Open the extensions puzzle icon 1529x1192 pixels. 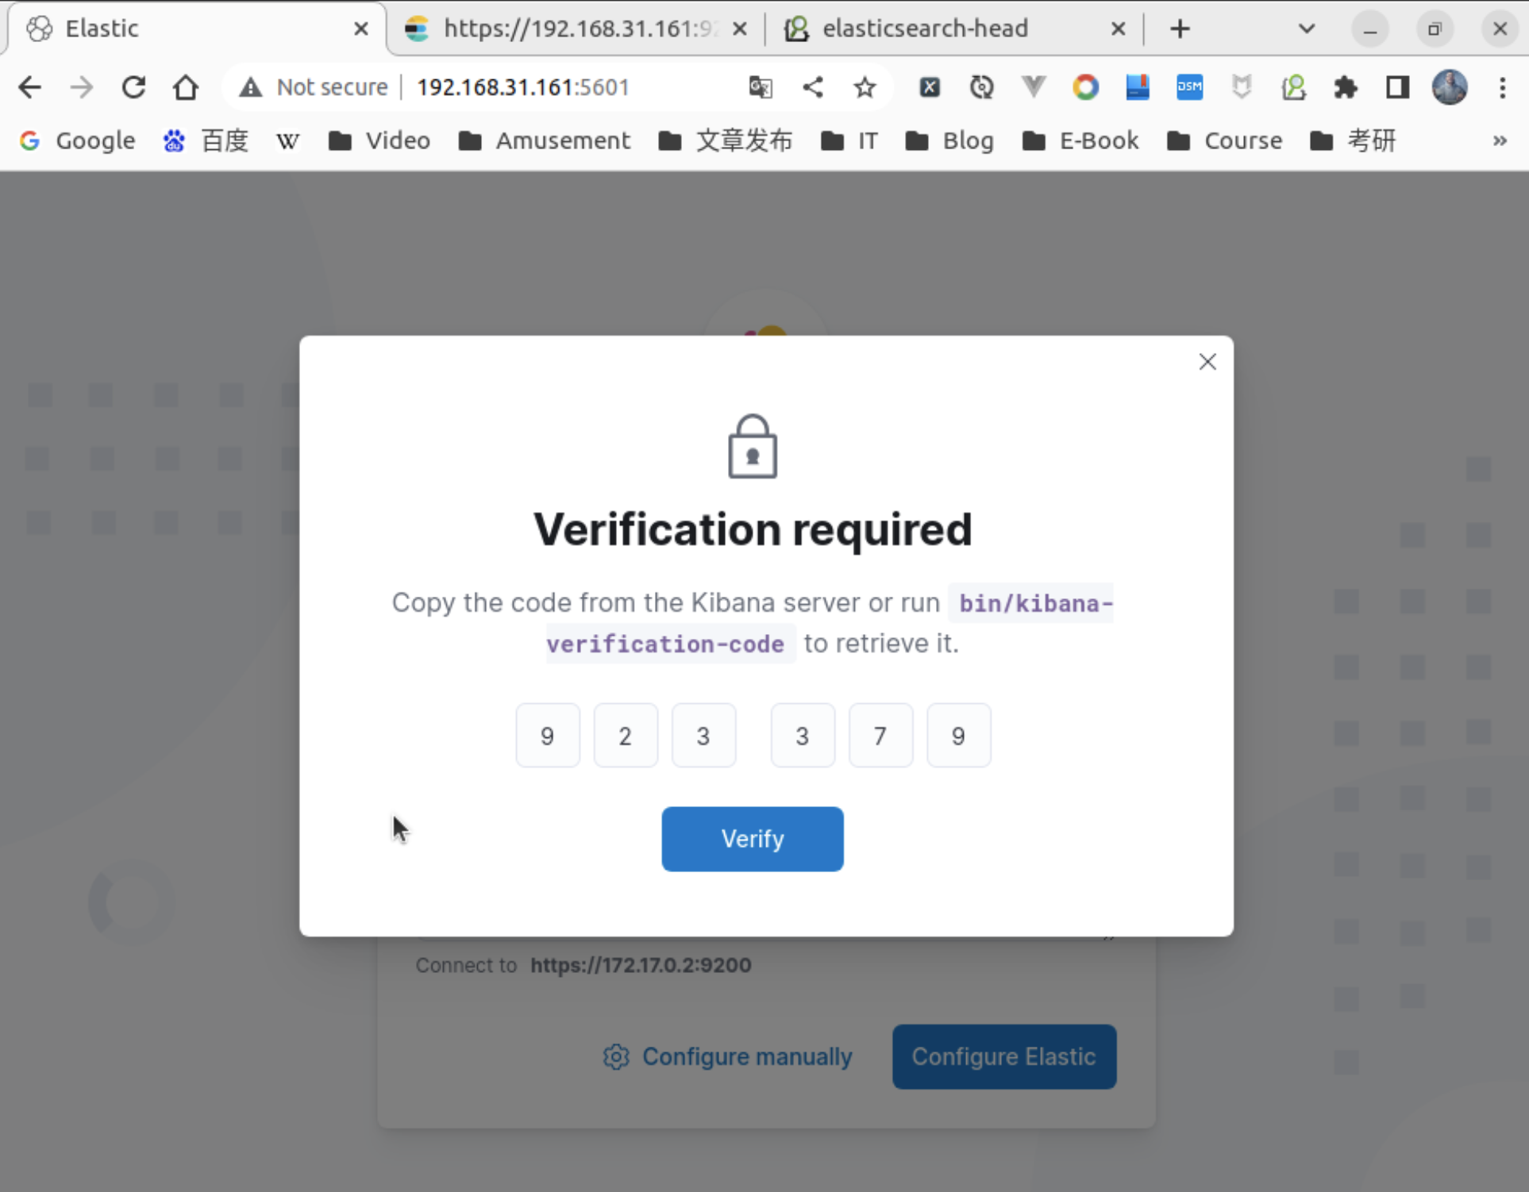(1346, 87)
